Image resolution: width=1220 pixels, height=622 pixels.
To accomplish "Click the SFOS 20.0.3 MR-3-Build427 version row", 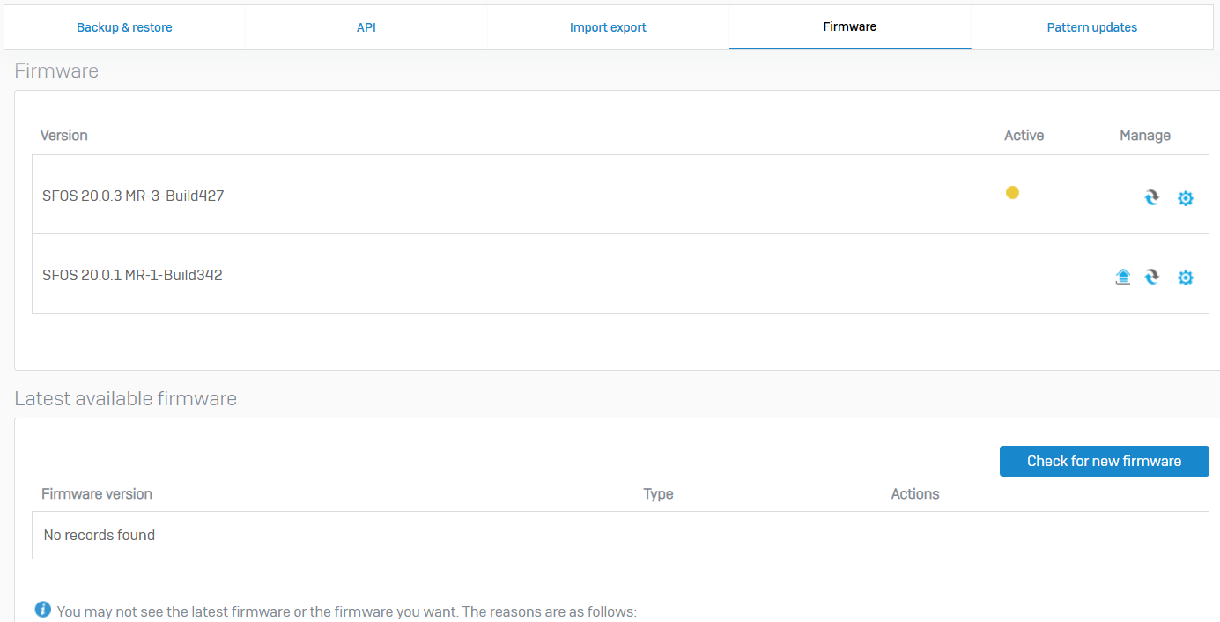I will coord(133,196).
